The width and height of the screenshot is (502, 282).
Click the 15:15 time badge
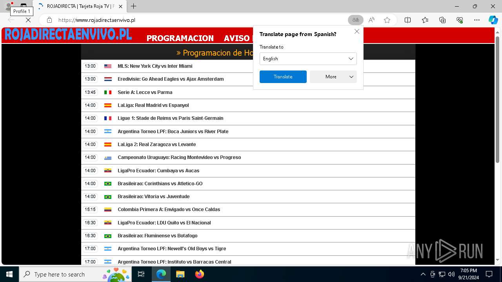(x=90, y=210)
